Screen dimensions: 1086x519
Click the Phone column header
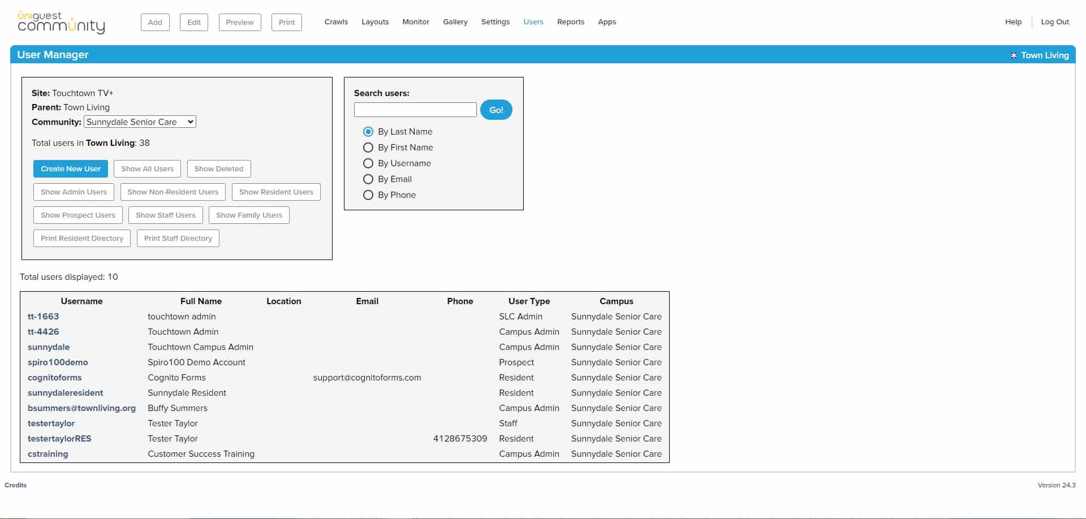tap(460, 301)
